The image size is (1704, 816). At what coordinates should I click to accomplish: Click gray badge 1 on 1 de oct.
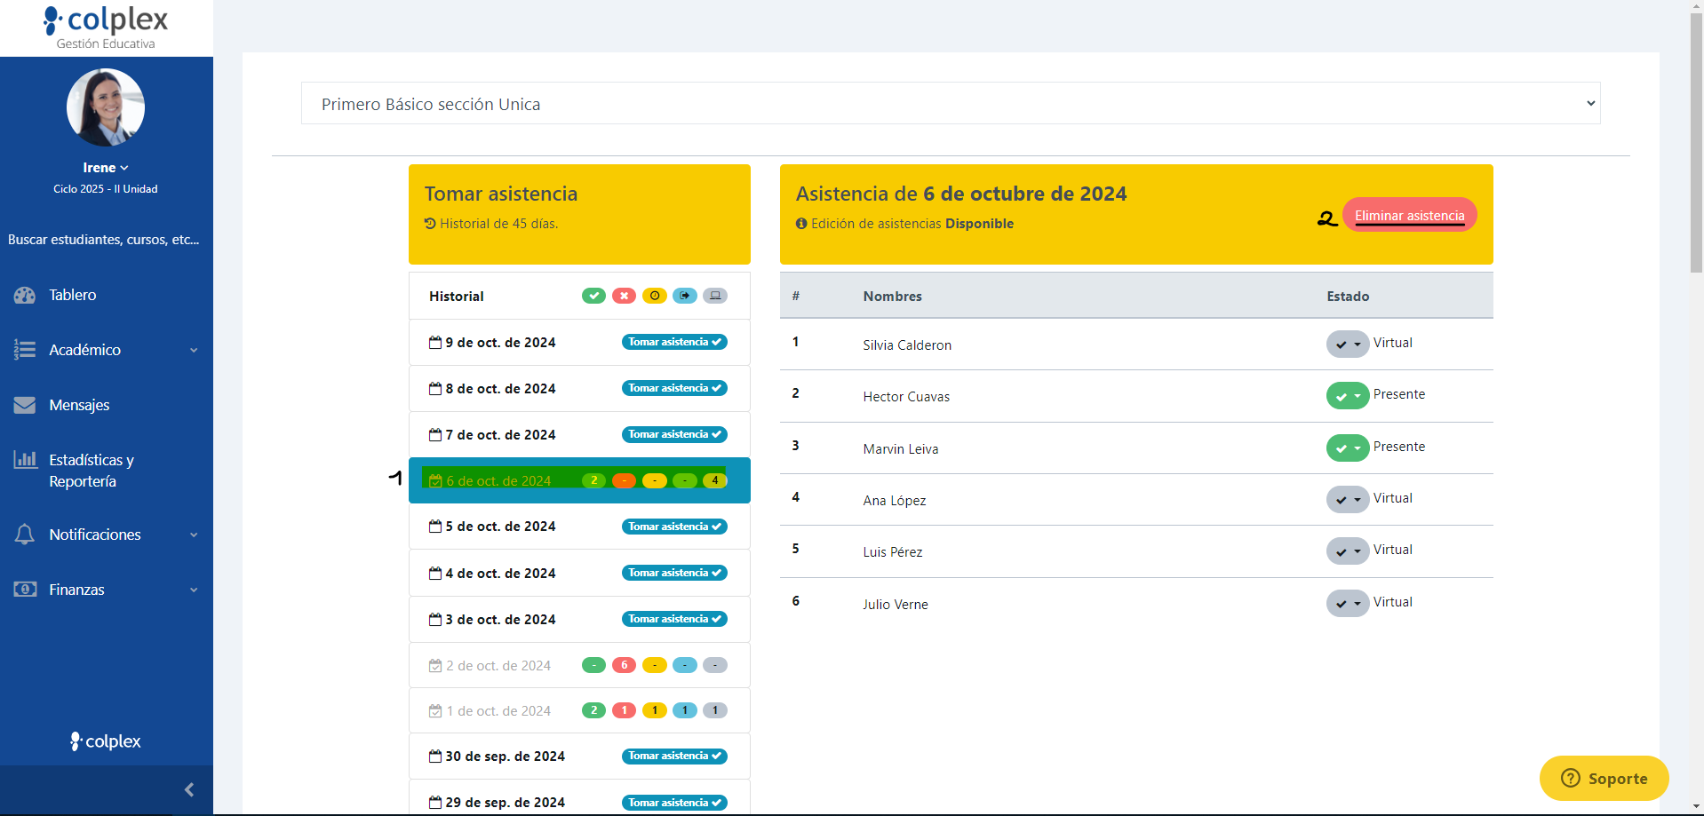[715, 710]
